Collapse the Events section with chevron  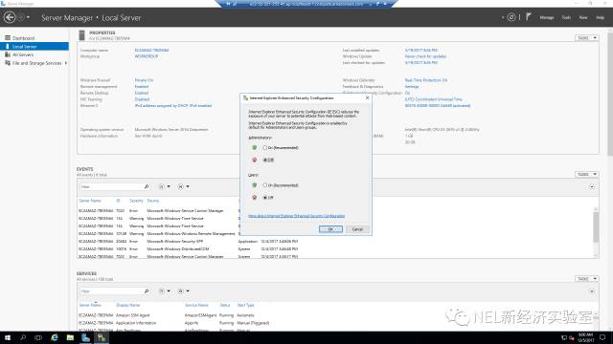point(592,187)
